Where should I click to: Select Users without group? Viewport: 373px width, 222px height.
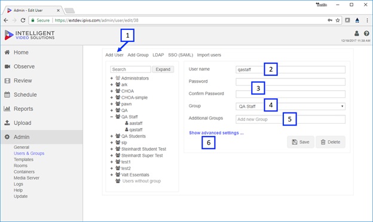[142, 181]
